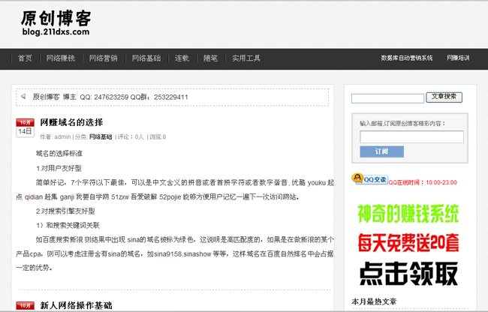Viewport: 488px width, 312px height.
Task: Open the 网赚培训 link
Action: click(x=458, y=58)
